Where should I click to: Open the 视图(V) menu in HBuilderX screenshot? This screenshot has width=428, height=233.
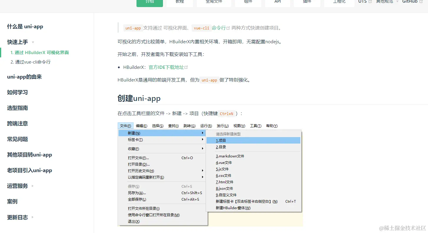[239, 126]
